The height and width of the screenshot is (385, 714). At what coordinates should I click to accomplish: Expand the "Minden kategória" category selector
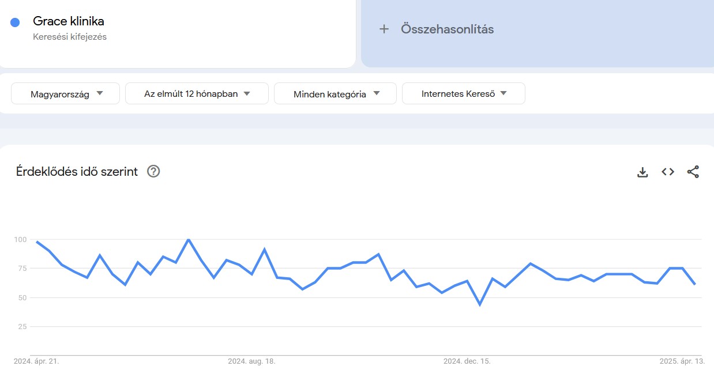coord(335,93)
